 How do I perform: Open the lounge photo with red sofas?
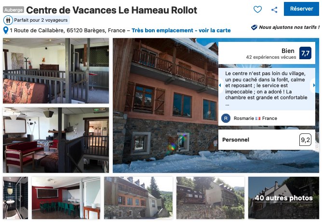click(x=56, y=140)
